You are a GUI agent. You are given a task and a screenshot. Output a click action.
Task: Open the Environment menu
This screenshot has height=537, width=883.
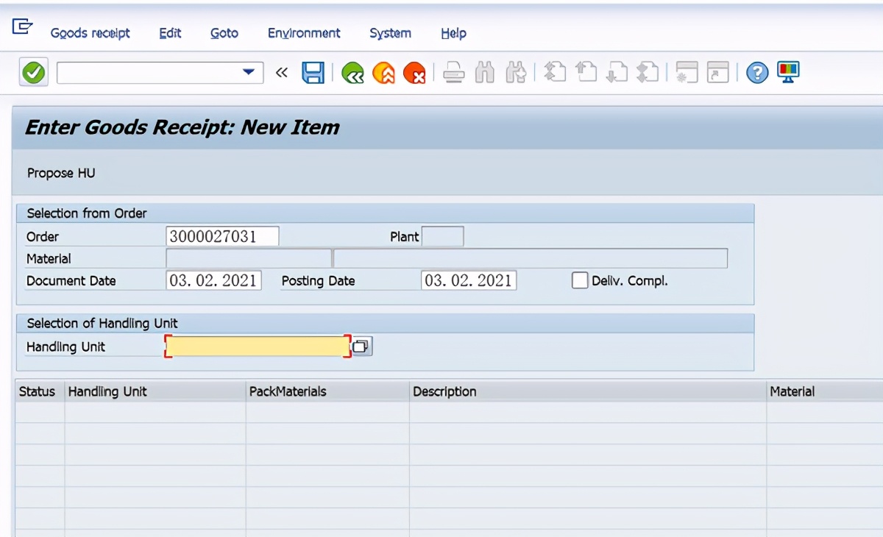(304, 33)
